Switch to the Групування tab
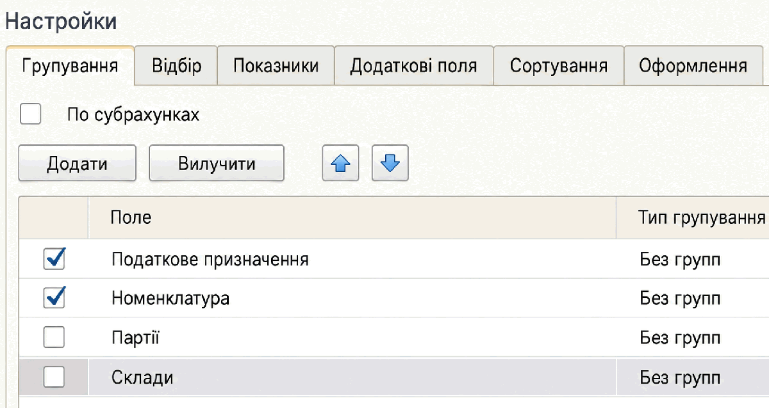 click(x=70, y=66)
